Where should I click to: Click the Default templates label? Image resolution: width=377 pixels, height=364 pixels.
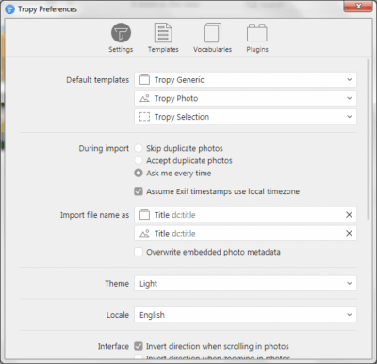98,80
